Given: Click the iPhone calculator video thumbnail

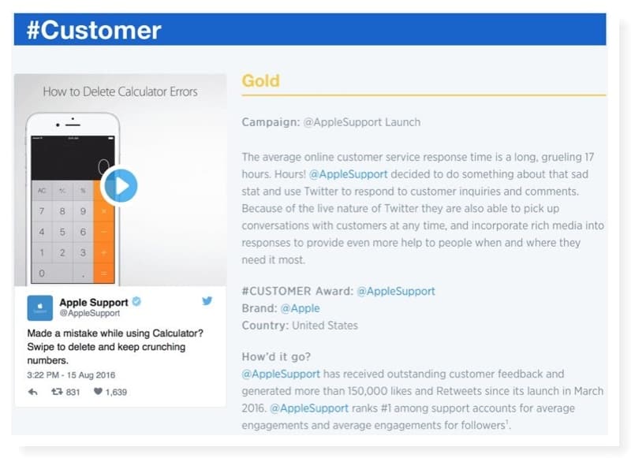Looking at the screenshot, I should tap(121, 180).
